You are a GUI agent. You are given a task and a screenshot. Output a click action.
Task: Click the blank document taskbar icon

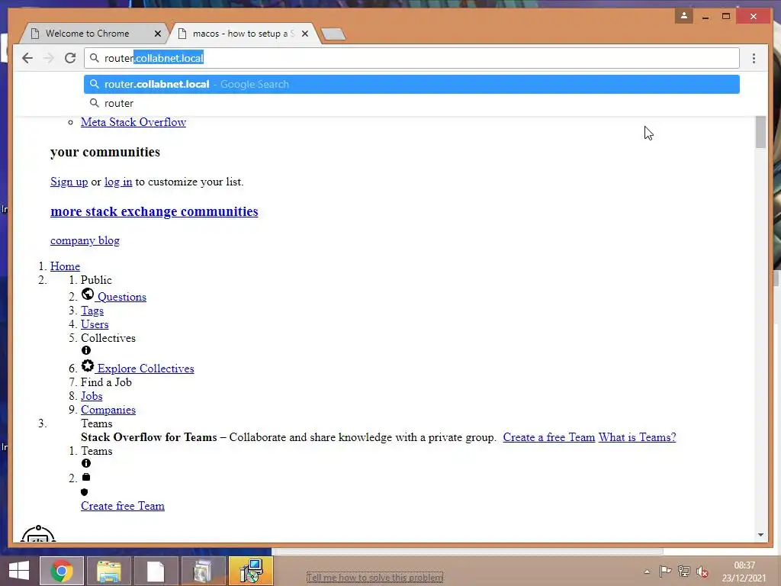tap(156, 571)
